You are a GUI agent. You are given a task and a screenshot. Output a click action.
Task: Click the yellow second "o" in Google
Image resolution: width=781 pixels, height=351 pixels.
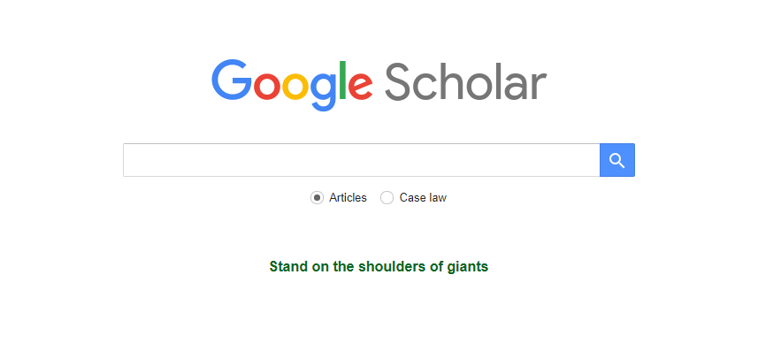[296, 86]
